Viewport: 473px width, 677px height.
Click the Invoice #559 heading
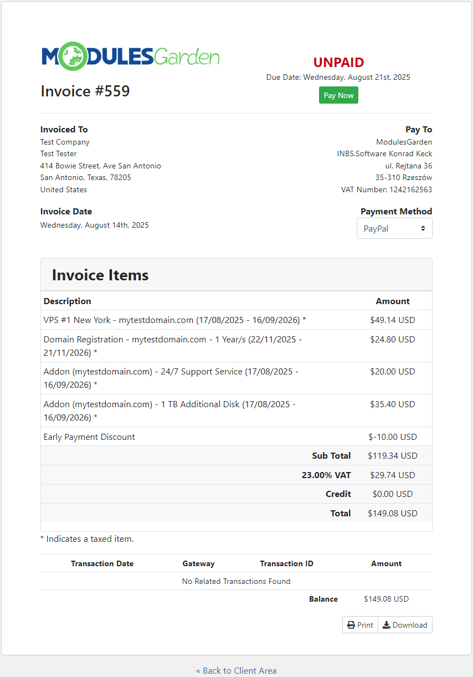pyautogui.click(x=85, y=91)
